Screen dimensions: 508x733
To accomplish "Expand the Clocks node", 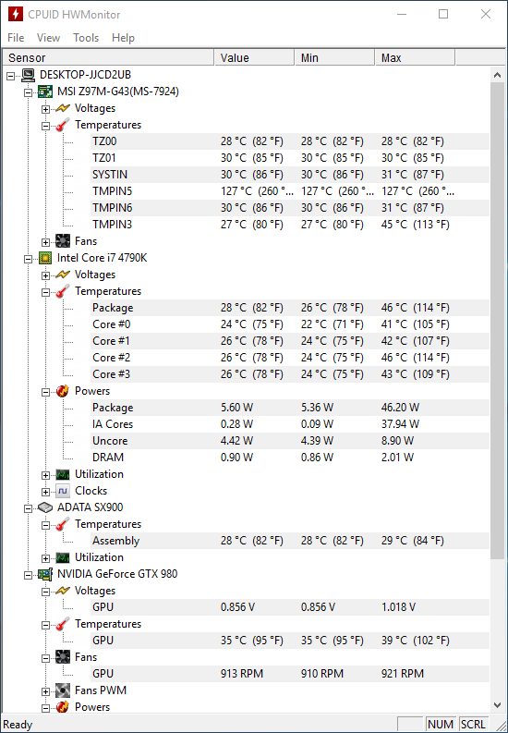I will (x=45, y=492).
